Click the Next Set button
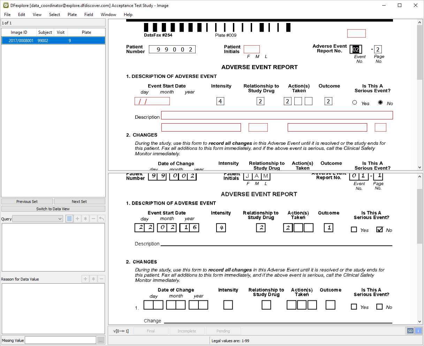Viewport: 424px width, 346px height. pos(79,202)
